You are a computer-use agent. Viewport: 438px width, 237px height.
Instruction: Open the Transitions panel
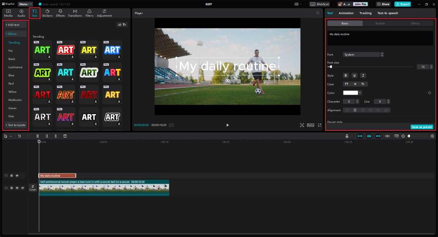coord(75,13)
